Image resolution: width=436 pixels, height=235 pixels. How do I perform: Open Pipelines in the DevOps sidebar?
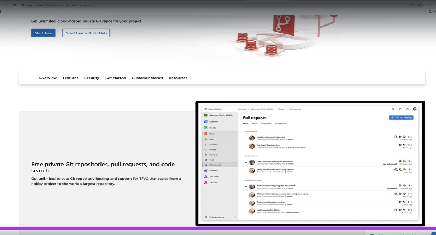213,170
